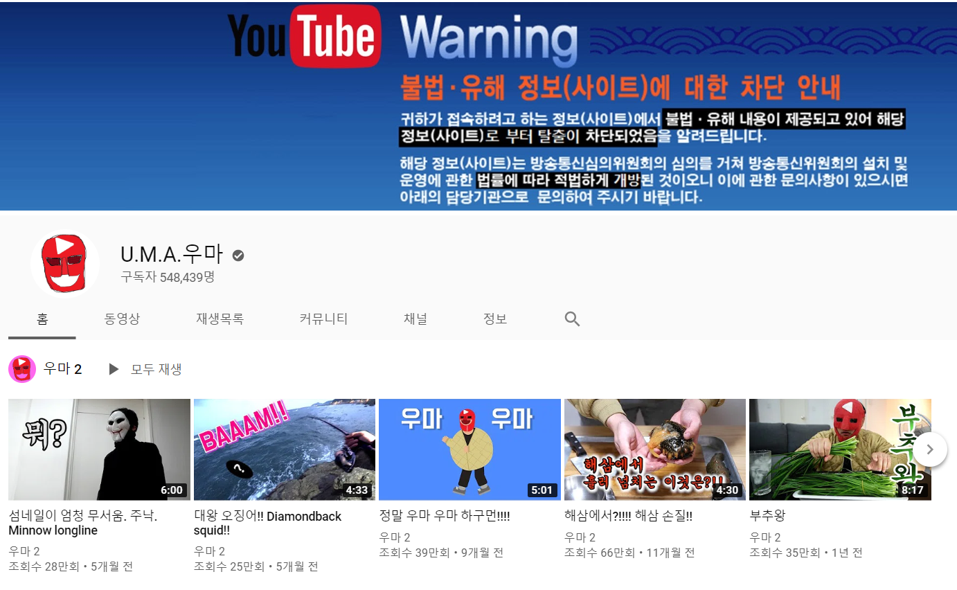
Task: Click 우마 2 channel name under 해삼 손질 video
Action: pos(580,537)
